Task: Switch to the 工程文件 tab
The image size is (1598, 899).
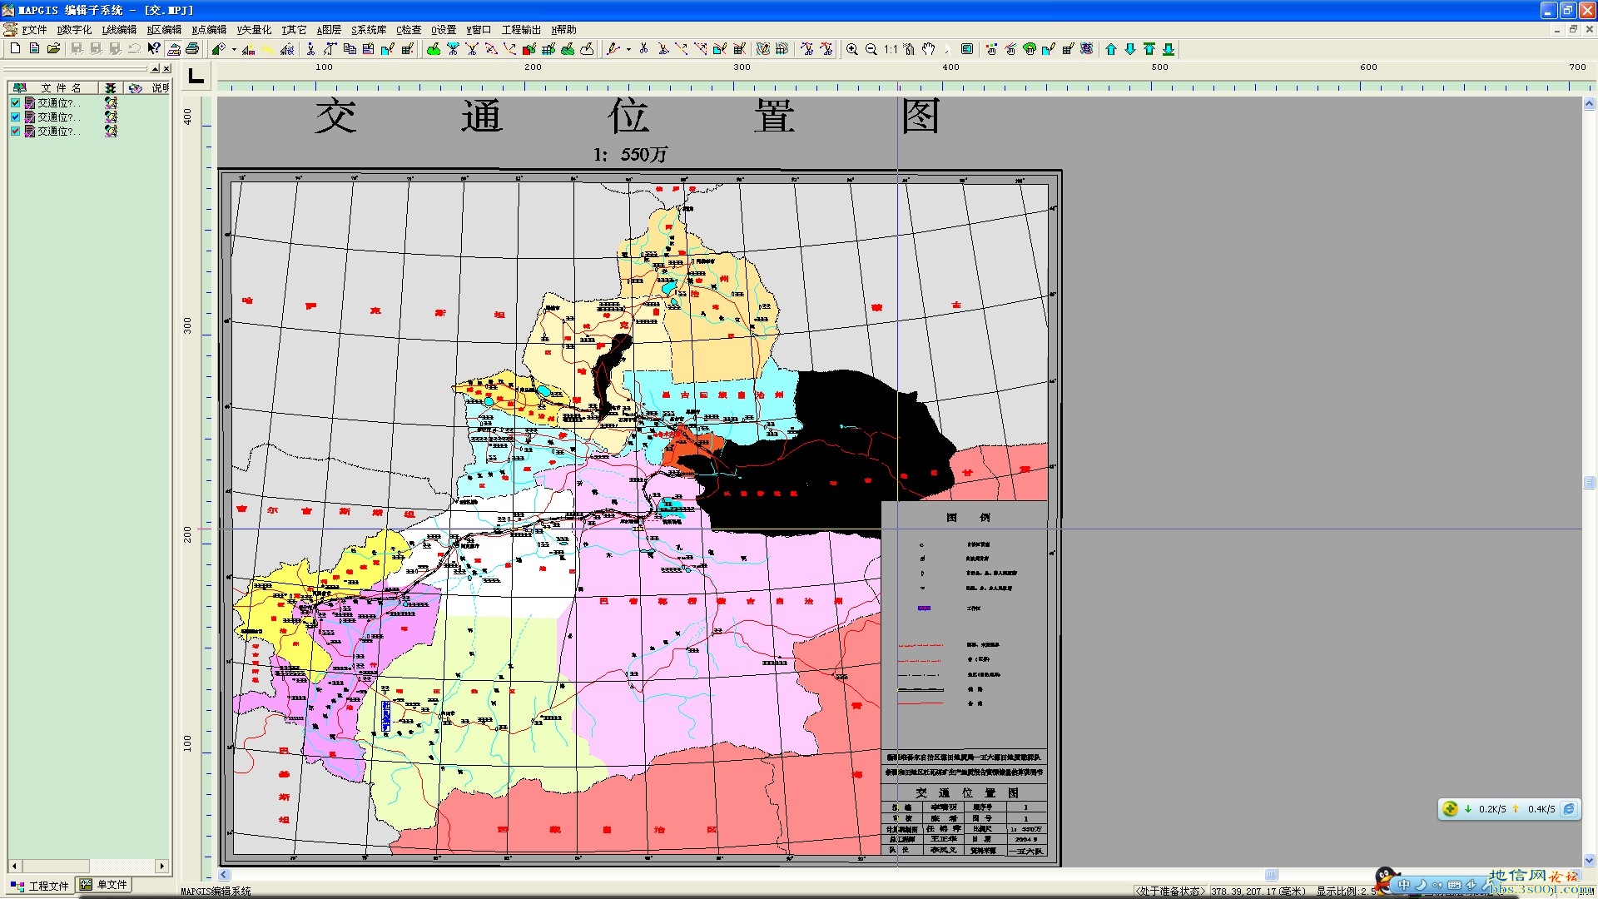Action: point(40,885)
